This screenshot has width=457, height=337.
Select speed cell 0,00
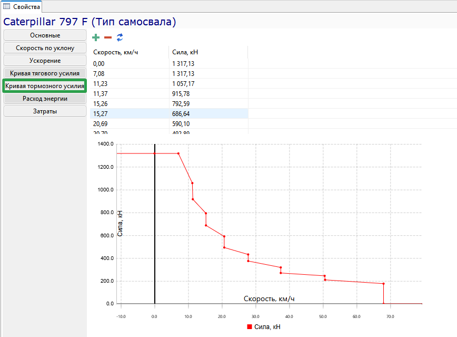130,64
